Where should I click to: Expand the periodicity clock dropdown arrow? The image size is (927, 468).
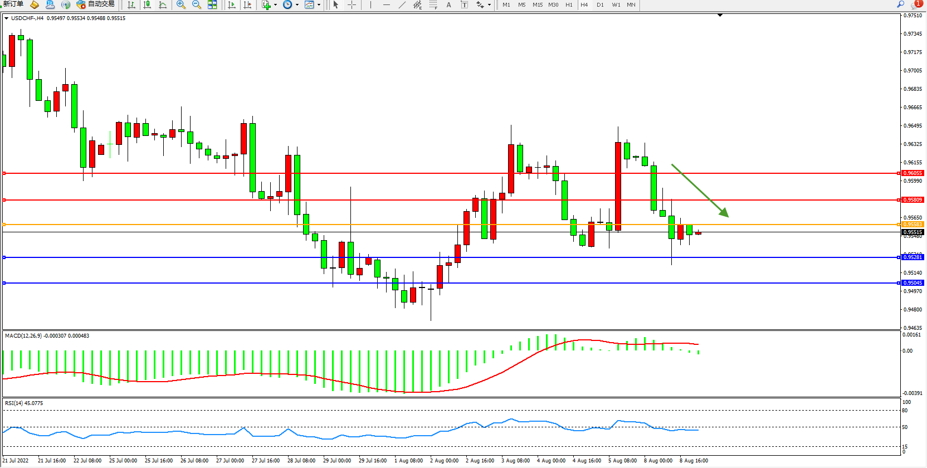click(297, 5)
